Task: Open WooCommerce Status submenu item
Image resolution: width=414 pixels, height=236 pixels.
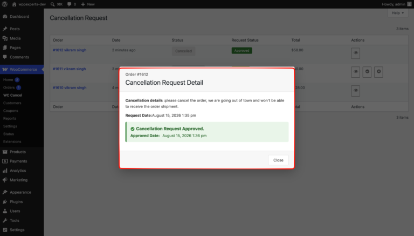Action: 9,134
